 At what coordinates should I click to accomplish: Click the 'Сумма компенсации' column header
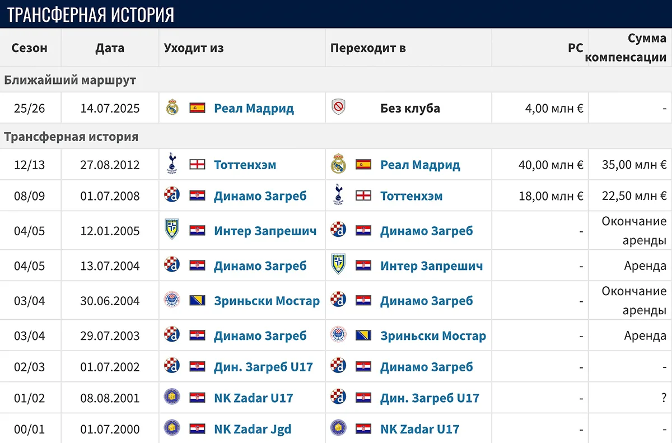[x=629, y=48]
